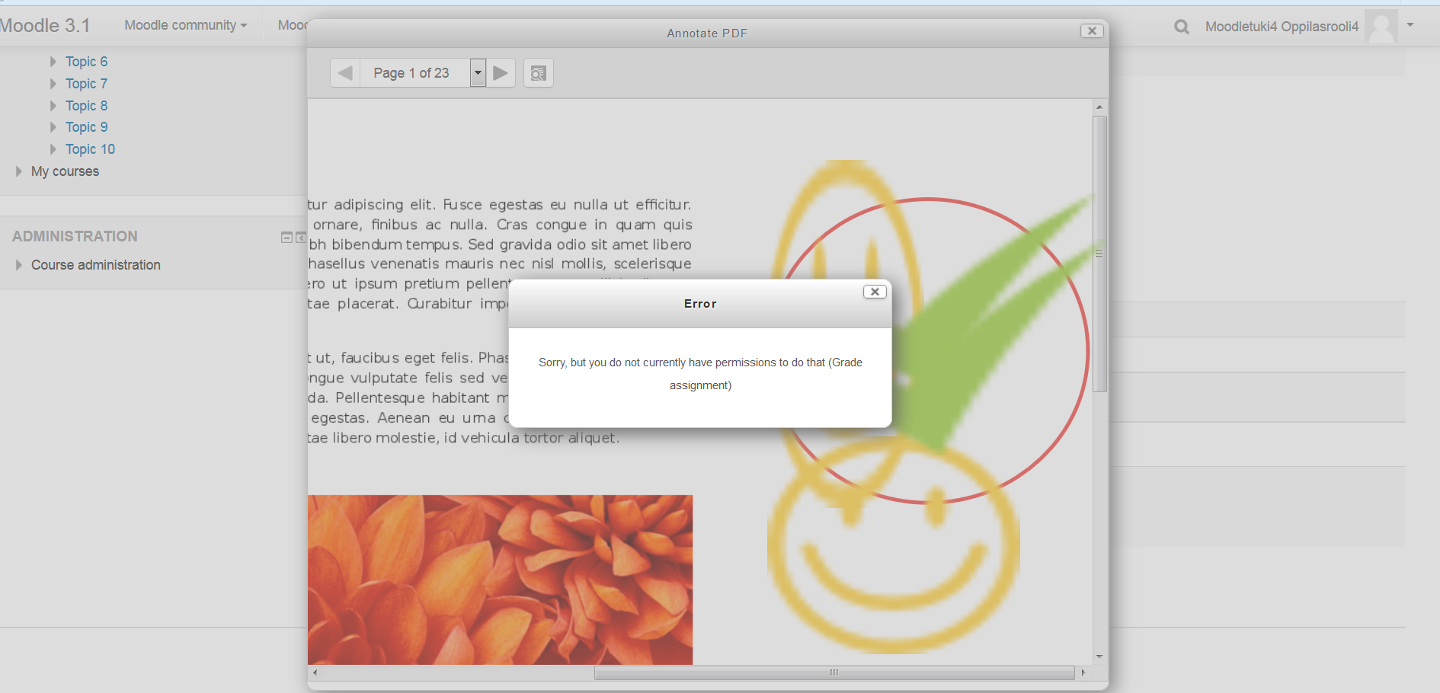
Task: Click the vertical scrollbar up arrow
Action: tap(1099, 107)
